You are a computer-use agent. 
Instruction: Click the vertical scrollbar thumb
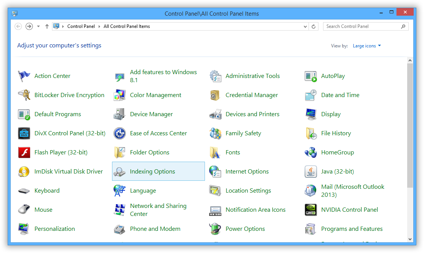tap(410, 125)
